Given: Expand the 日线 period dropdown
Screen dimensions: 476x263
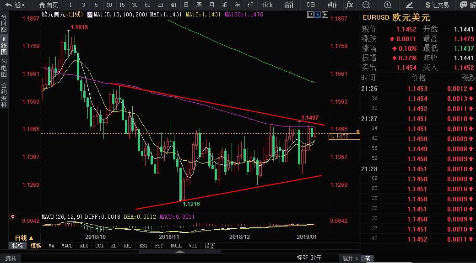Looking at the screenshot, I should click(x=24, y=238).
